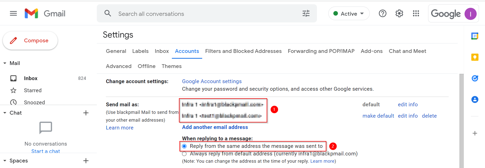Switch to the Forwarding and POP/IMAP tab
Image resolution: width=485 pixels, height=168 pixels.
321,51
